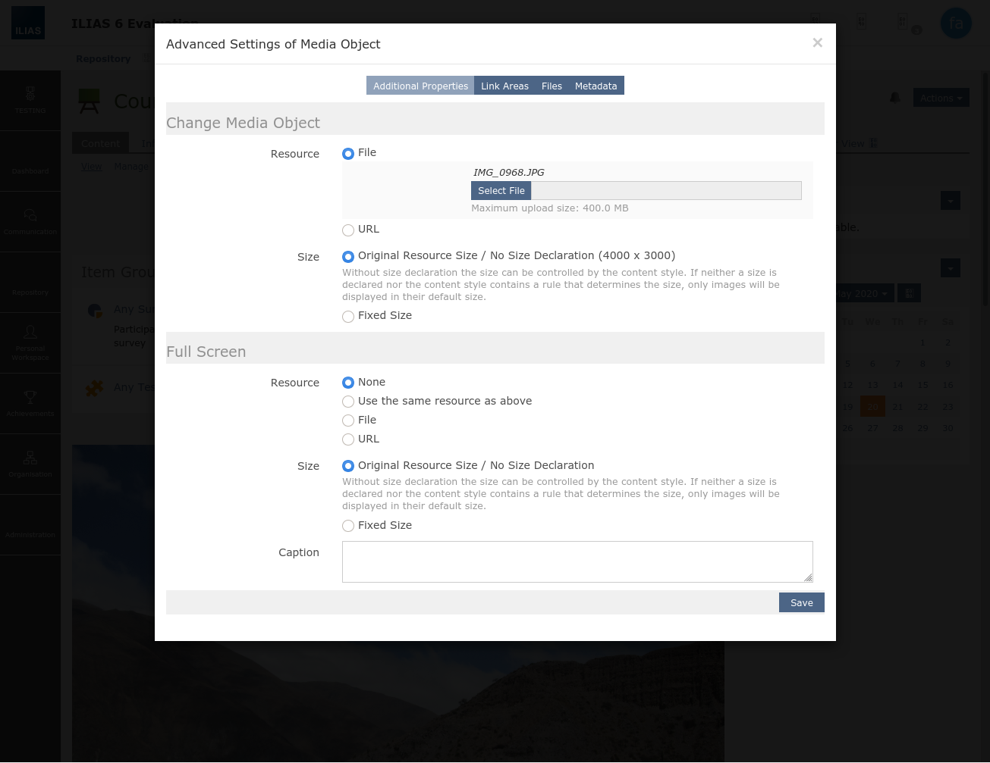Open the Metadata tab
The width and height of the screenshot is (990, 763).
coord(596,86)
